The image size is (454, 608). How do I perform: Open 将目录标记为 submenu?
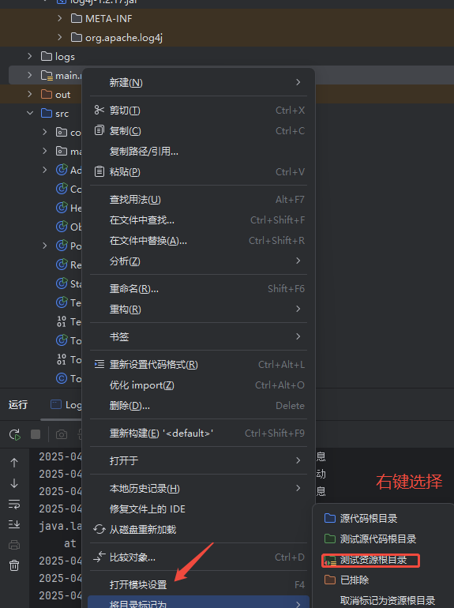(198, 602)
